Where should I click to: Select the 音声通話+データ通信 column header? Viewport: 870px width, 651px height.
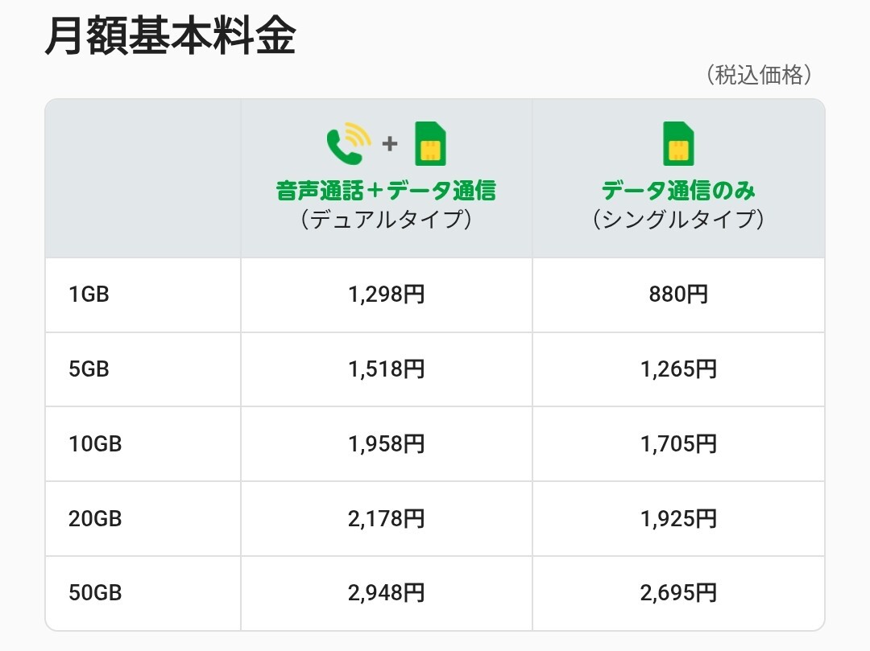pos(386,191)
